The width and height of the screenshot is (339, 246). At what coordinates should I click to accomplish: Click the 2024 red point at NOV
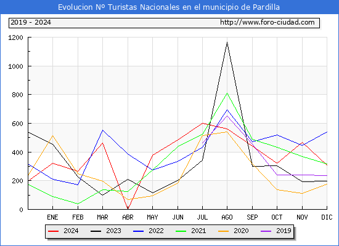[302, 143]
